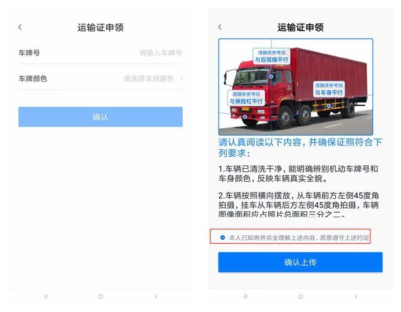
Task: Tap right phone's system back arrow
Action: [x=356, y=296]
